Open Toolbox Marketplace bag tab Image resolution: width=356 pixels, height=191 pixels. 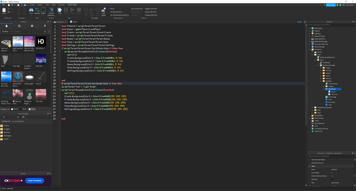(x=6, y=26)
